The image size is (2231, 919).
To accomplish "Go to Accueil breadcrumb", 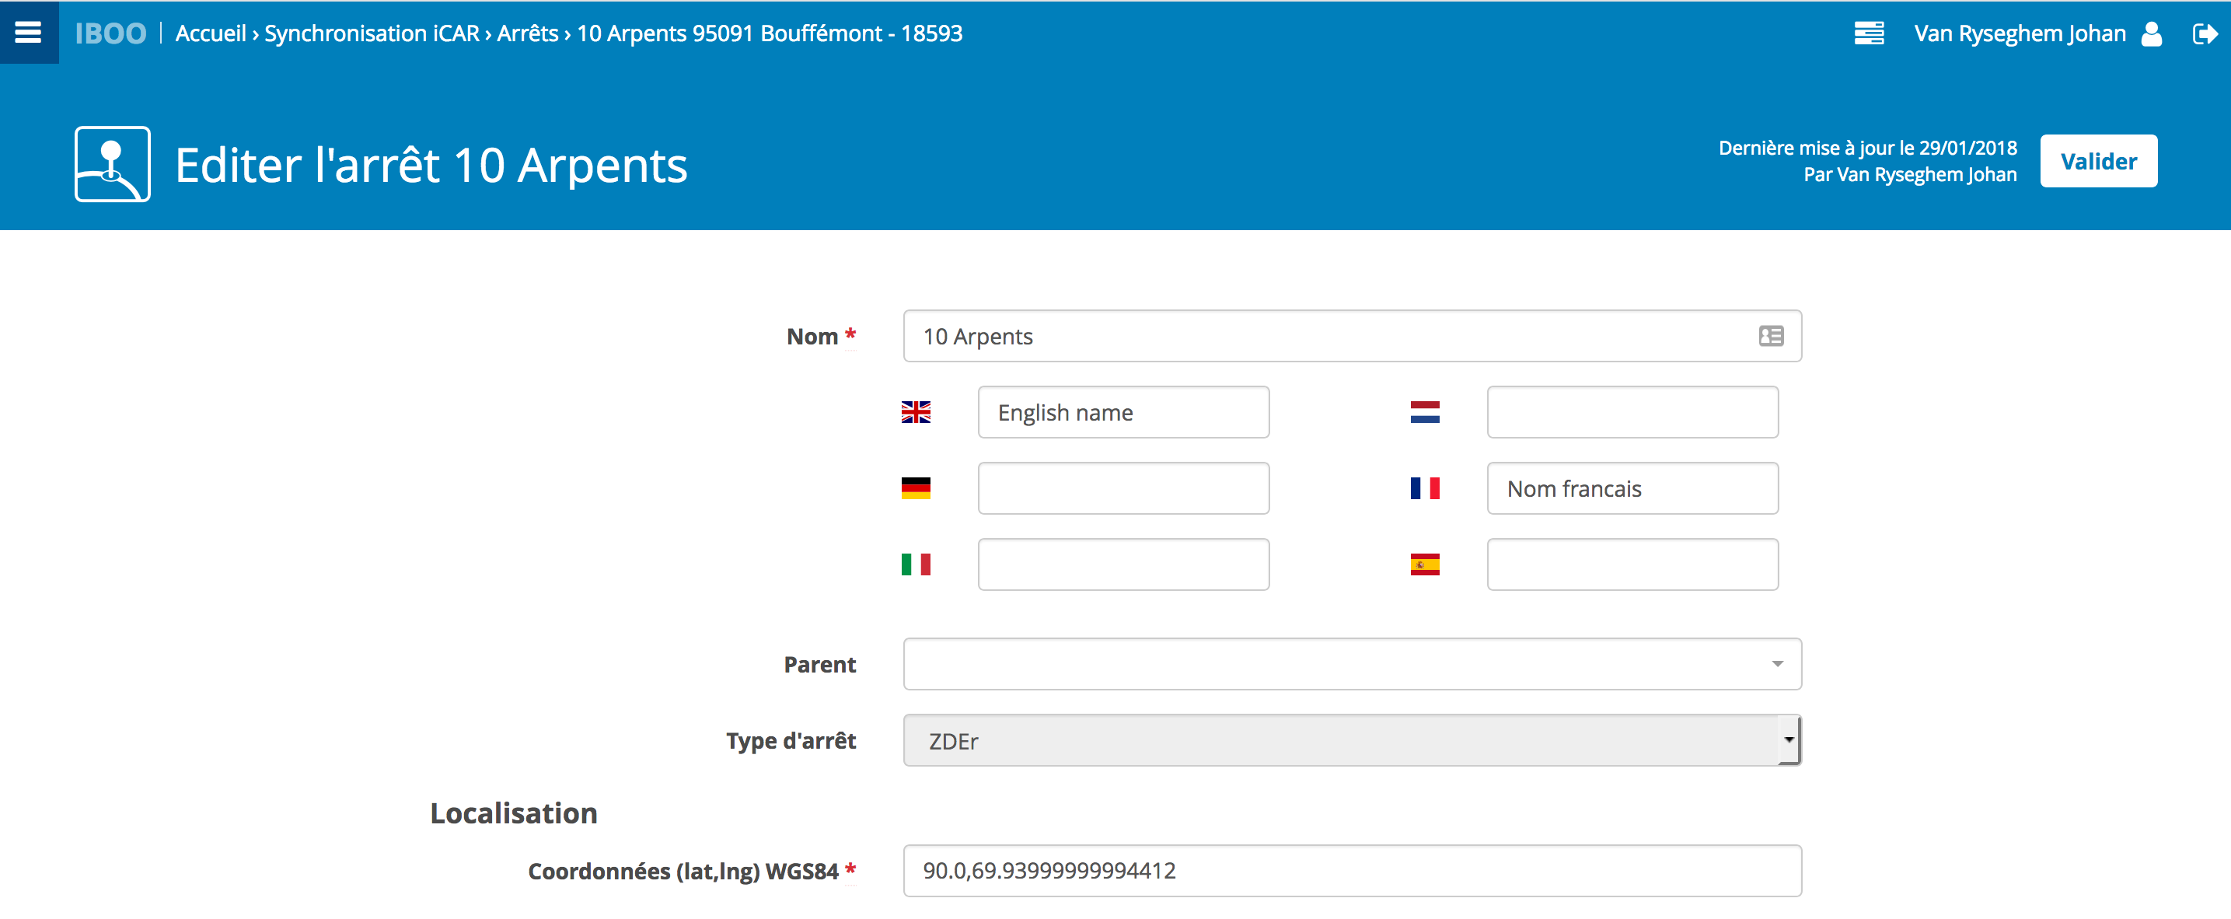I will point(211,33).
